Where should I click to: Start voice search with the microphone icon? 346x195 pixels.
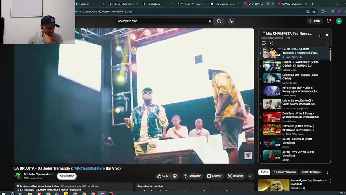click(231, 21)
